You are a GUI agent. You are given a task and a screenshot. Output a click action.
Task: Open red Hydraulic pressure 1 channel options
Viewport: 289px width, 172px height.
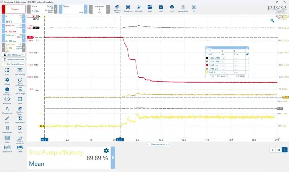coord(14,28)
